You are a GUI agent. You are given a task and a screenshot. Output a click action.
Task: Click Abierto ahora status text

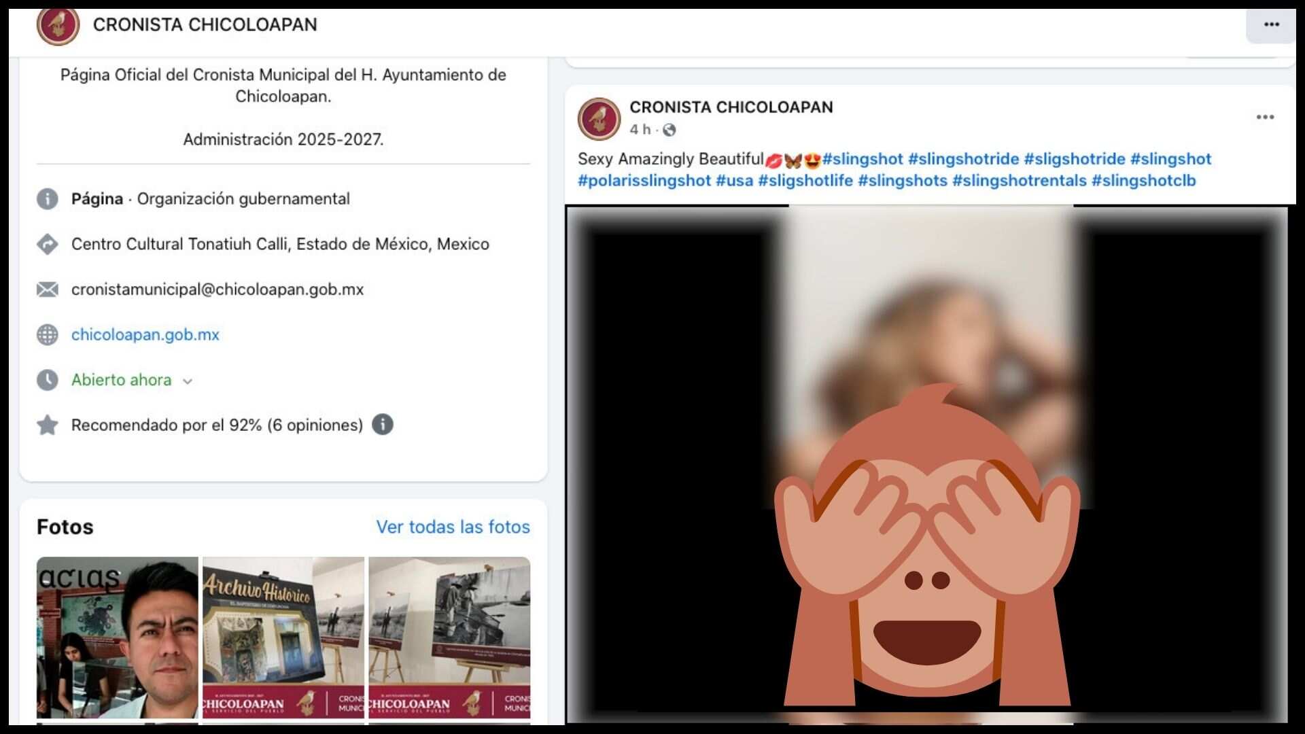121,380
